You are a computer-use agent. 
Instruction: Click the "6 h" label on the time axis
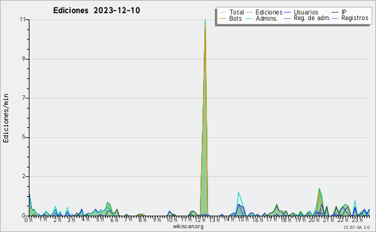click(114, 219)
